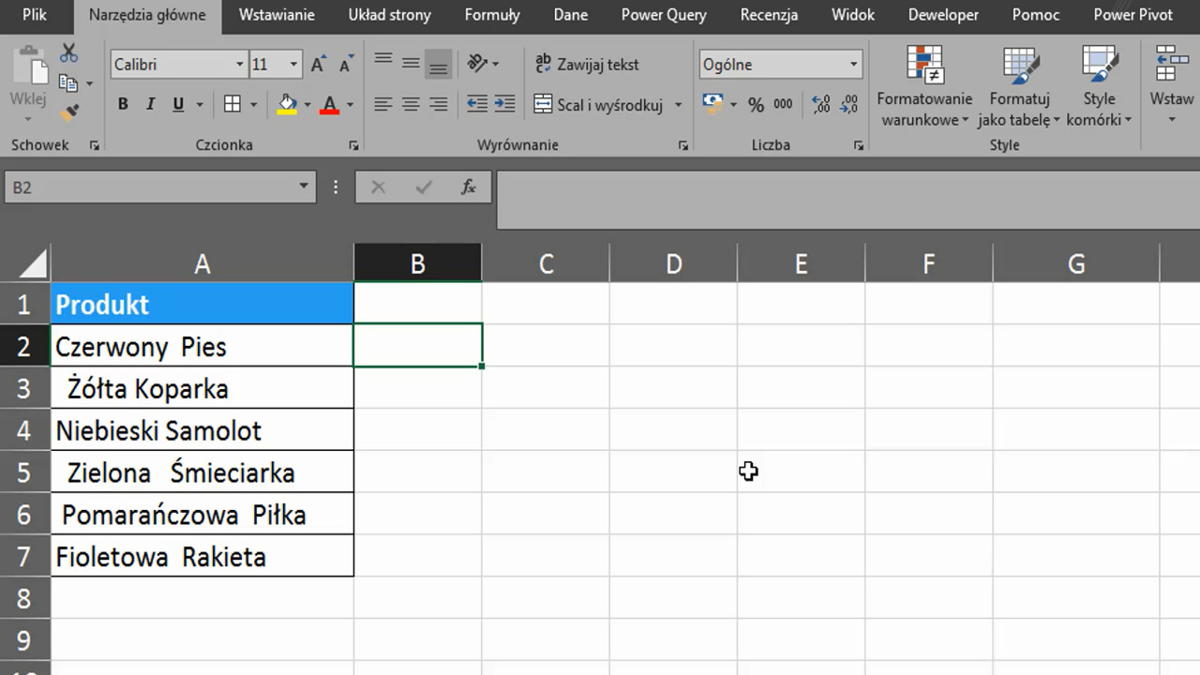
Task: Toggle Zawijaj tekst wrap text
Action: pos(587,65)
